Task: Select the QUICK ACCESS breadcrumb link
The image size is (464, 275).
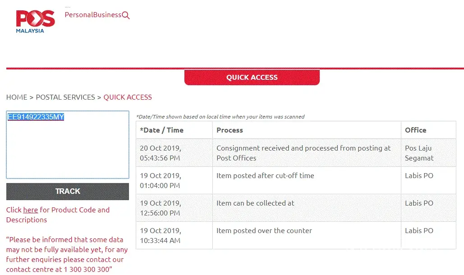Action: click(x=128, y=97)
